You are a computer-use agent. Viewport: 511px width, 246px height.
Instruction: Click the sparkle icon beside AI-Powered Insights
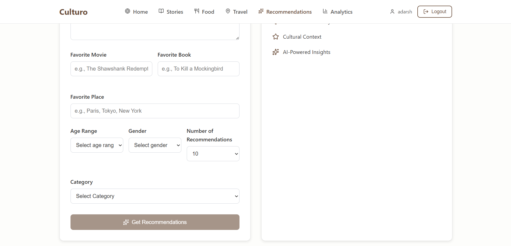click(x=276, y=52)
